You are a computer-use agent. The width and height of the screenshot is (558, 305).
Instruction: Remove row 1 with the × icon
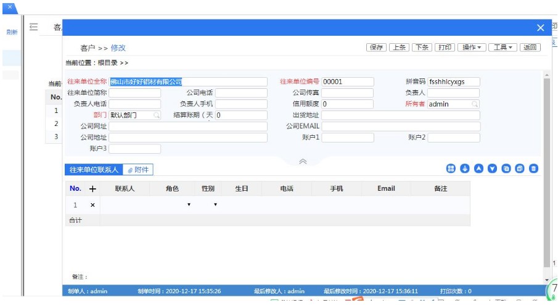[92, 205]
